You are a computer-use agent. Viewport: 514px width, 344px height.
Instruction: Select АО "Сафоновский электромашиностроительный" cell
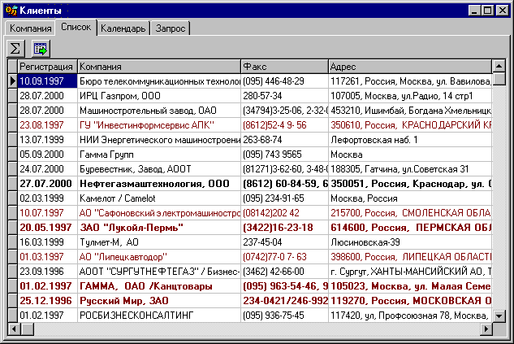point(159,213)
